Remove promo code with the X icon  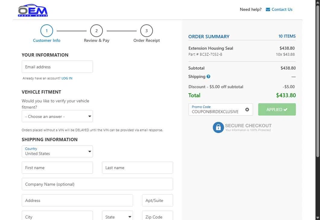click(x=247, y=110)
